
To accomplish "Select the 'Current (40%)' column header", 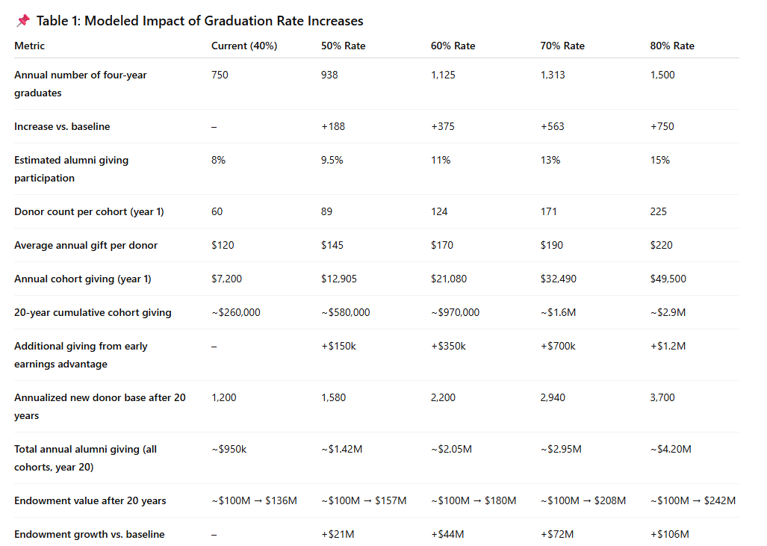I will point(244,46).
